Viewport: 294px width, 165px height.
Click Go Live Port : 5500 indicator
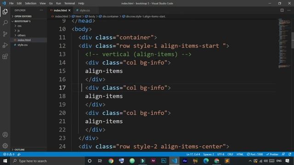click(x=254, y=154)
